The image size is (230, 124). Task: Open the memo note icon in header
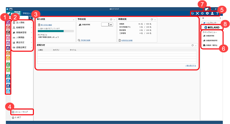193,13
